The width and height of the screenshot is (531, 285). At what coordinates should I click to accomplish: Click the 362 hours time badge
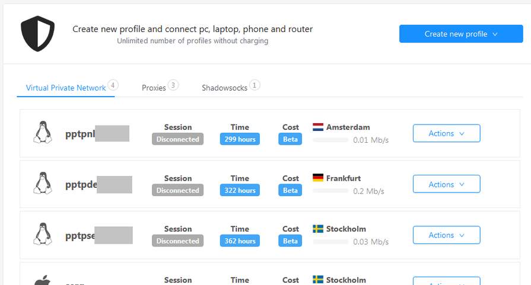240,241
